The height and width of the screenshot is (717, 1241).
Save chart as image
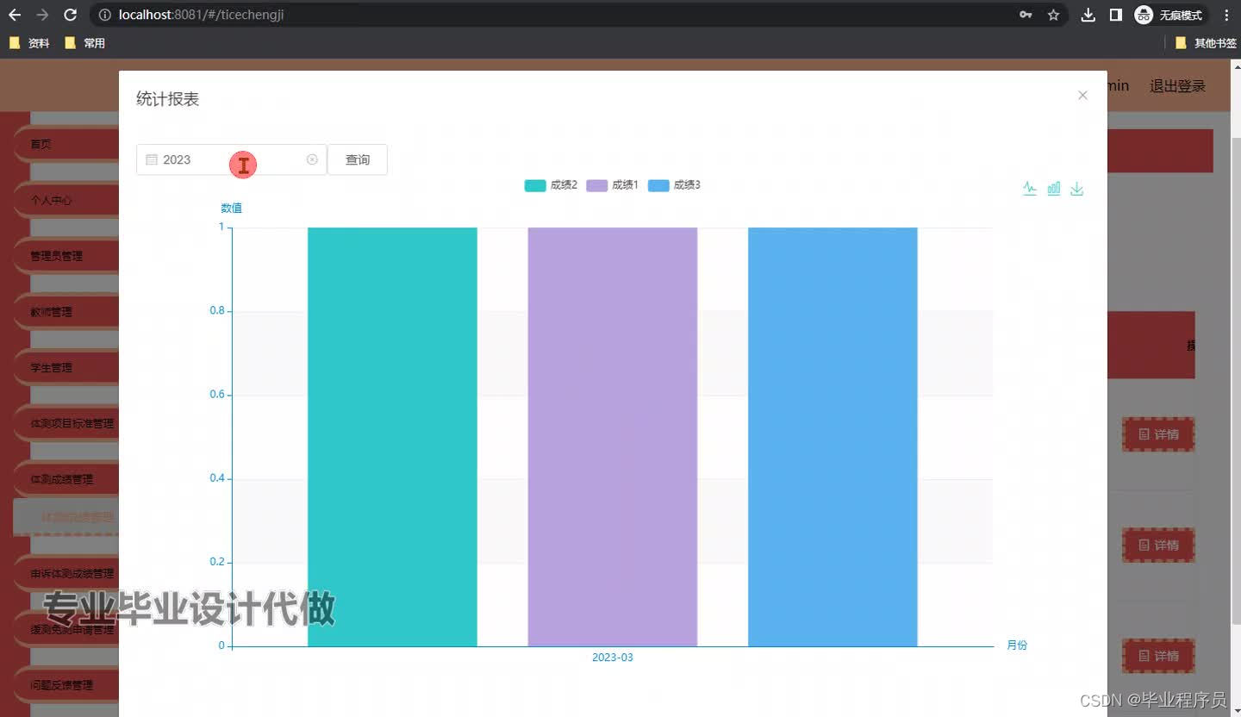click(x=1076, y=189)
